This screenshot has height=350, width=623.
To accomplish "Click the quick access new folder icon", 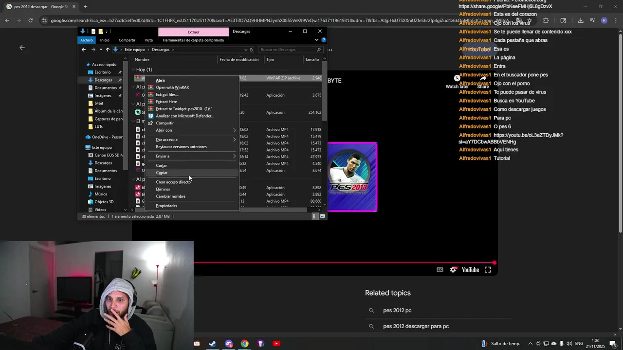I will (x=100, y=32).
